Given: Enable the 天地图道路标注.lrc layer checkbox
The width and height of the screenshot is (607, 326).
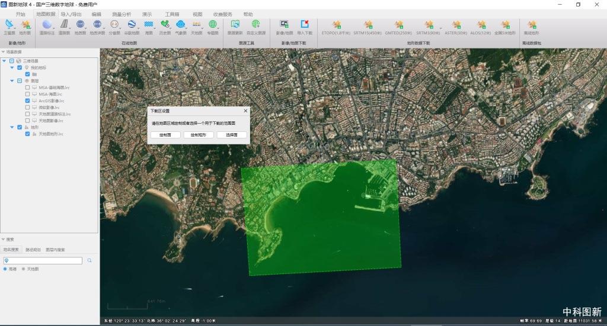Looking at the screenshot, I should pos(27,114).
